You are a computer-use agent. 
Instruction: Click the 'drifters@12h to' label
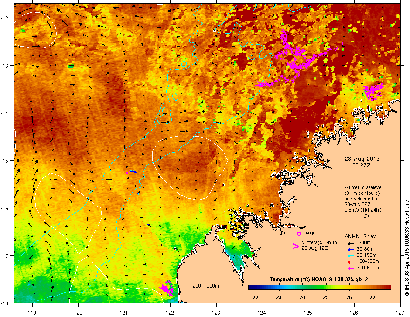pos(319,243)
